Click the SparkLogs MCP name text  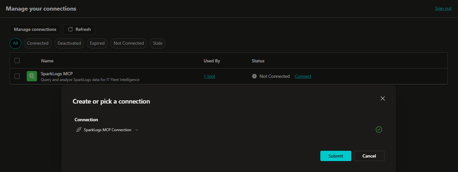click(x=57, y=74)
